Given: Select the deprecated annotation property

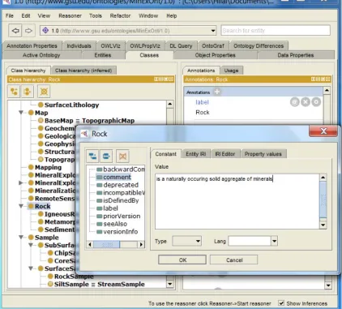Looking at the screenshot, I should (118, 185).
